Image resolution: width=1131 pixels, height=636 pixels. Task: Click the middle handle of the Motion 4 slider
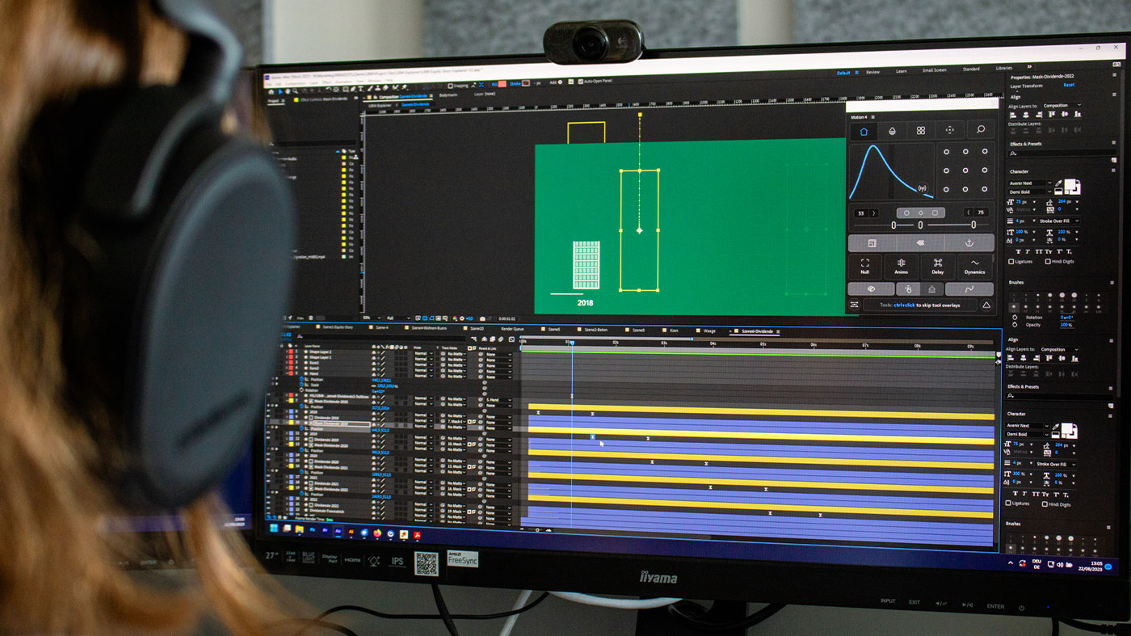click(x=920, y=225)
